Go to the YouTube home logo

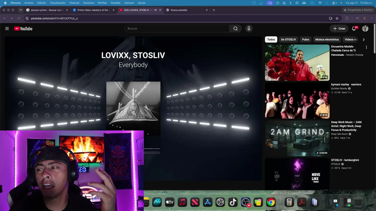coord(23,28)
